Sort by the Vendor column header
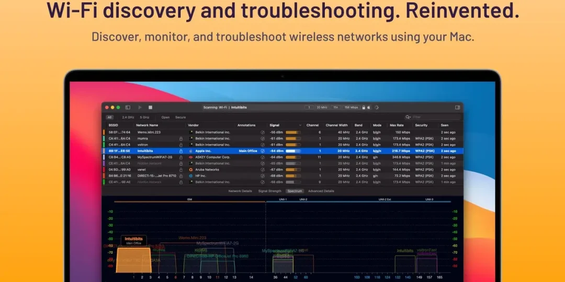This screenshot has width=565, height=282. 193,125
